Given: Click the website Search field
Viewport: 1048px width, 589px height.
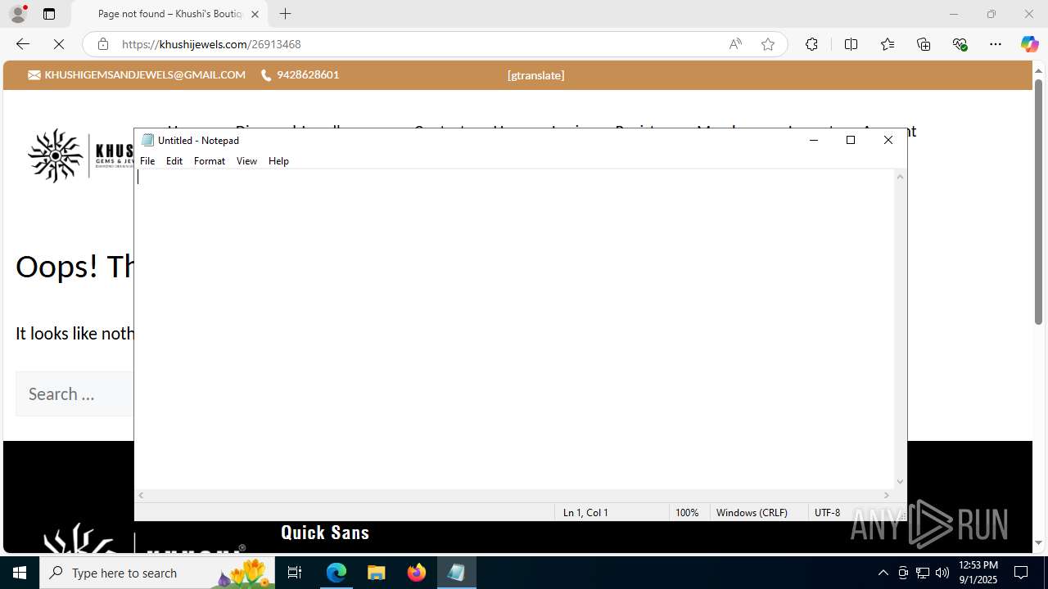Looking at the screenshot, I should click(75, 394).
